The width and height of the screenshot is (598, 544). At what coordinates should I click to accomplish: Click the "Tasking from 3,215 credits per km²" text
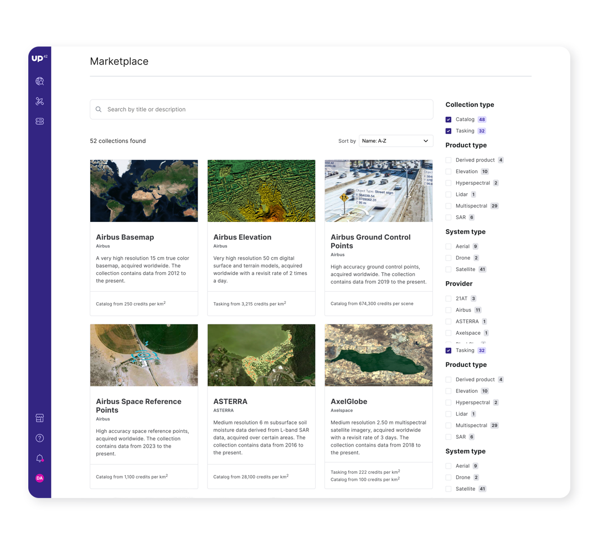(250, 304)
